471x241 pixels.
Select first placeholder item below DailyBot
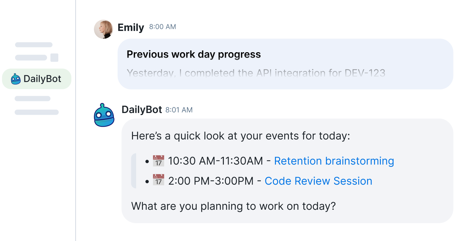coord(33,99)
